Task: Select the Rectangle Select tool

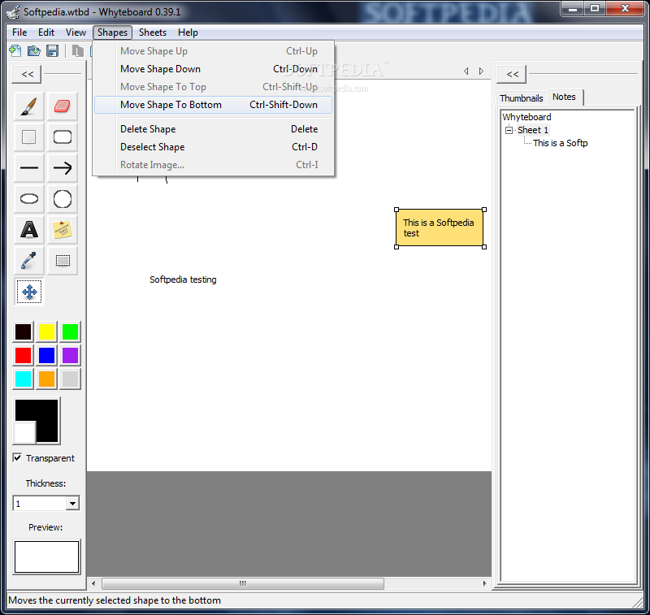Action: 63,260
